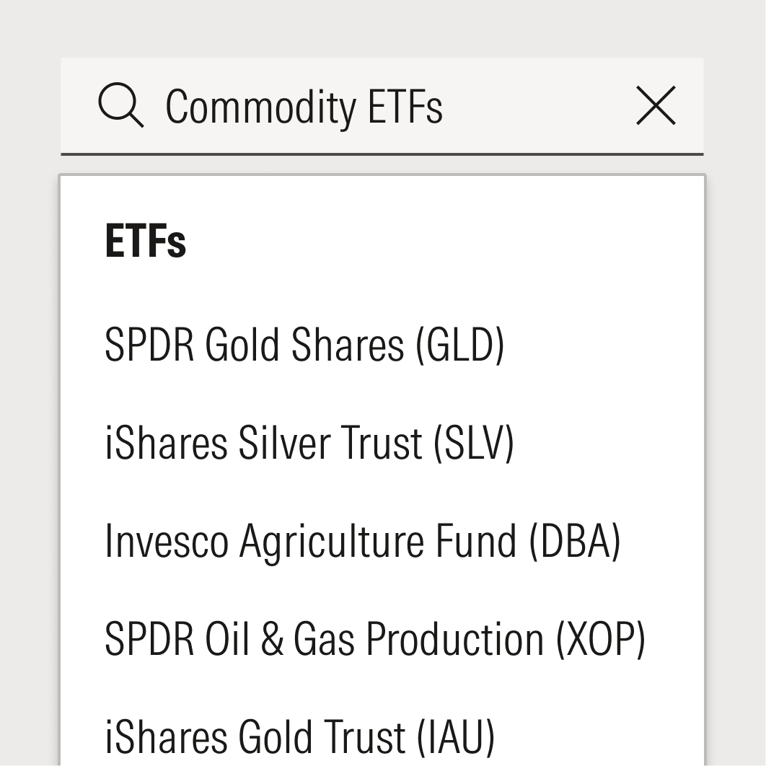Image resolution: width=766 pixels, height=766 pixels.
Task: Click the IAU ticker in suggestions
Action: (456, 737)
